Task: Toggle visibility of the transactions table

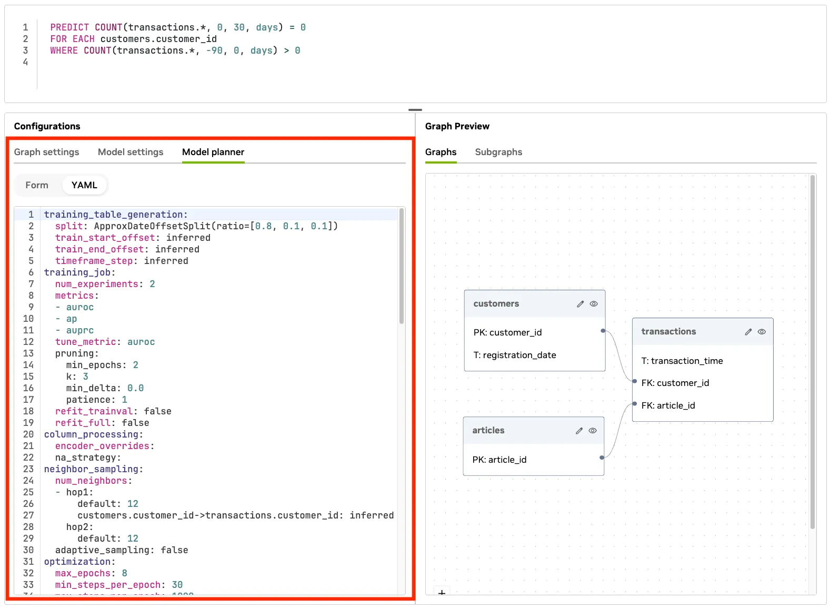Action: point(762,332)
